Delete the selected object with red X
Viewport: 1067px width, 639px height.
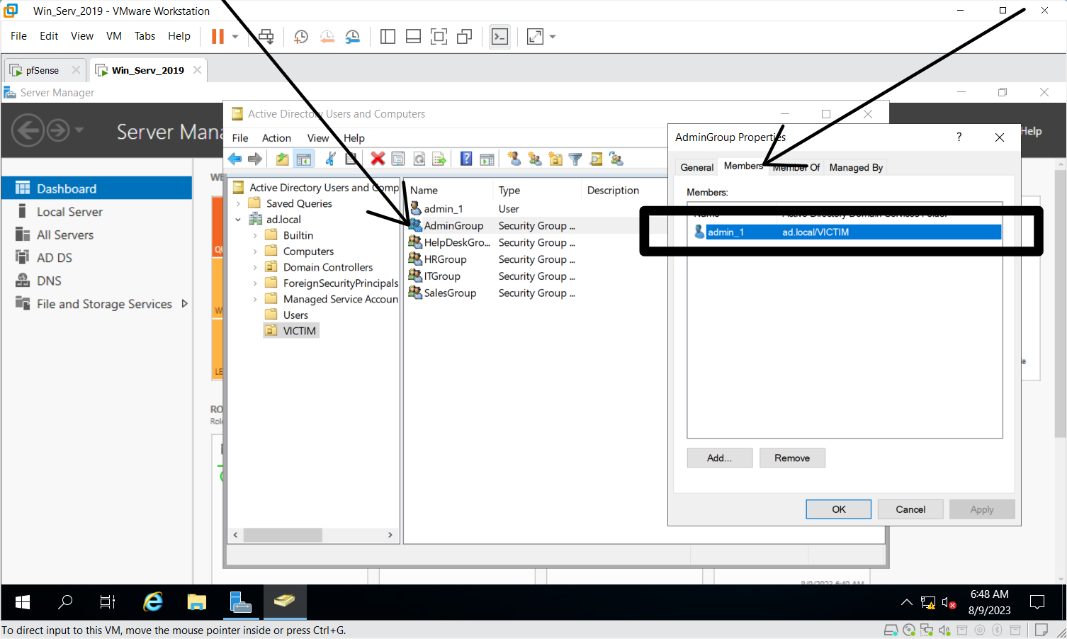(x=378, y=159)
